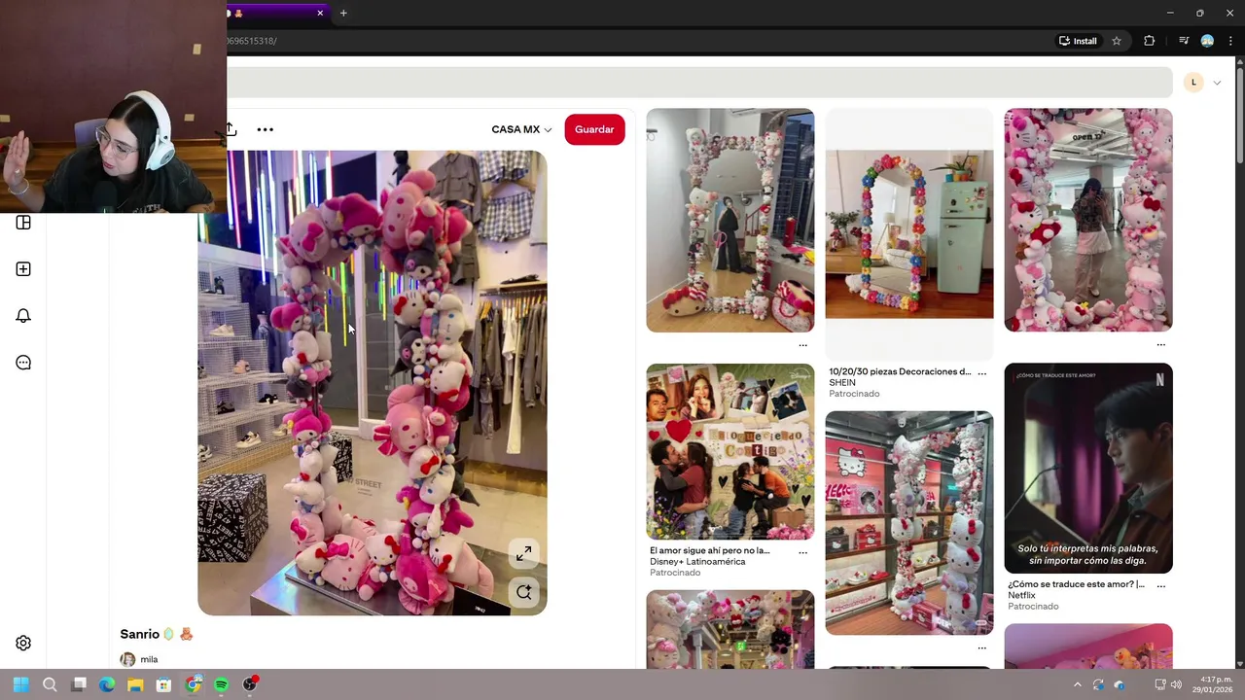This screenshot has width=1245, height=700.
Task: Show hidden system tray icons
Action: pos(1077,684)
